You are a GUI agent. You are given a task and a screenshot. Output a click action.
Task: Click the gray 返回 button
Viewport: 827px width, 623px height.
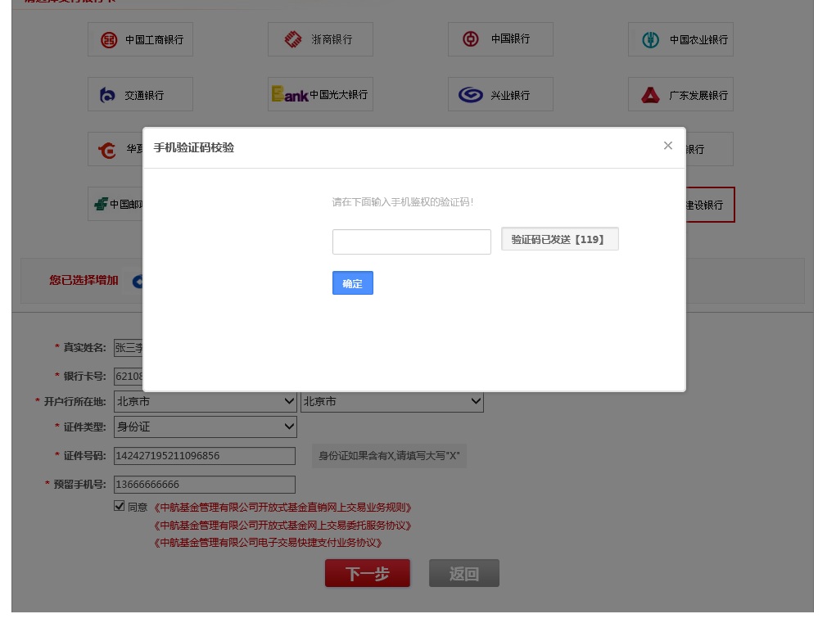464,573
